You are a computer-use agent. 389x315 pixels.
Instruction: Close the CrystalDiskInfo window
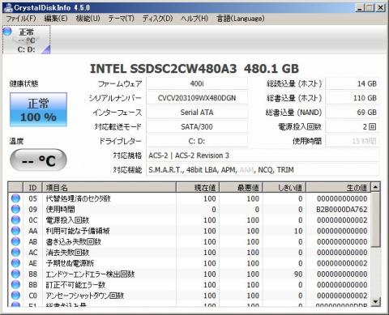click(380, 7)
